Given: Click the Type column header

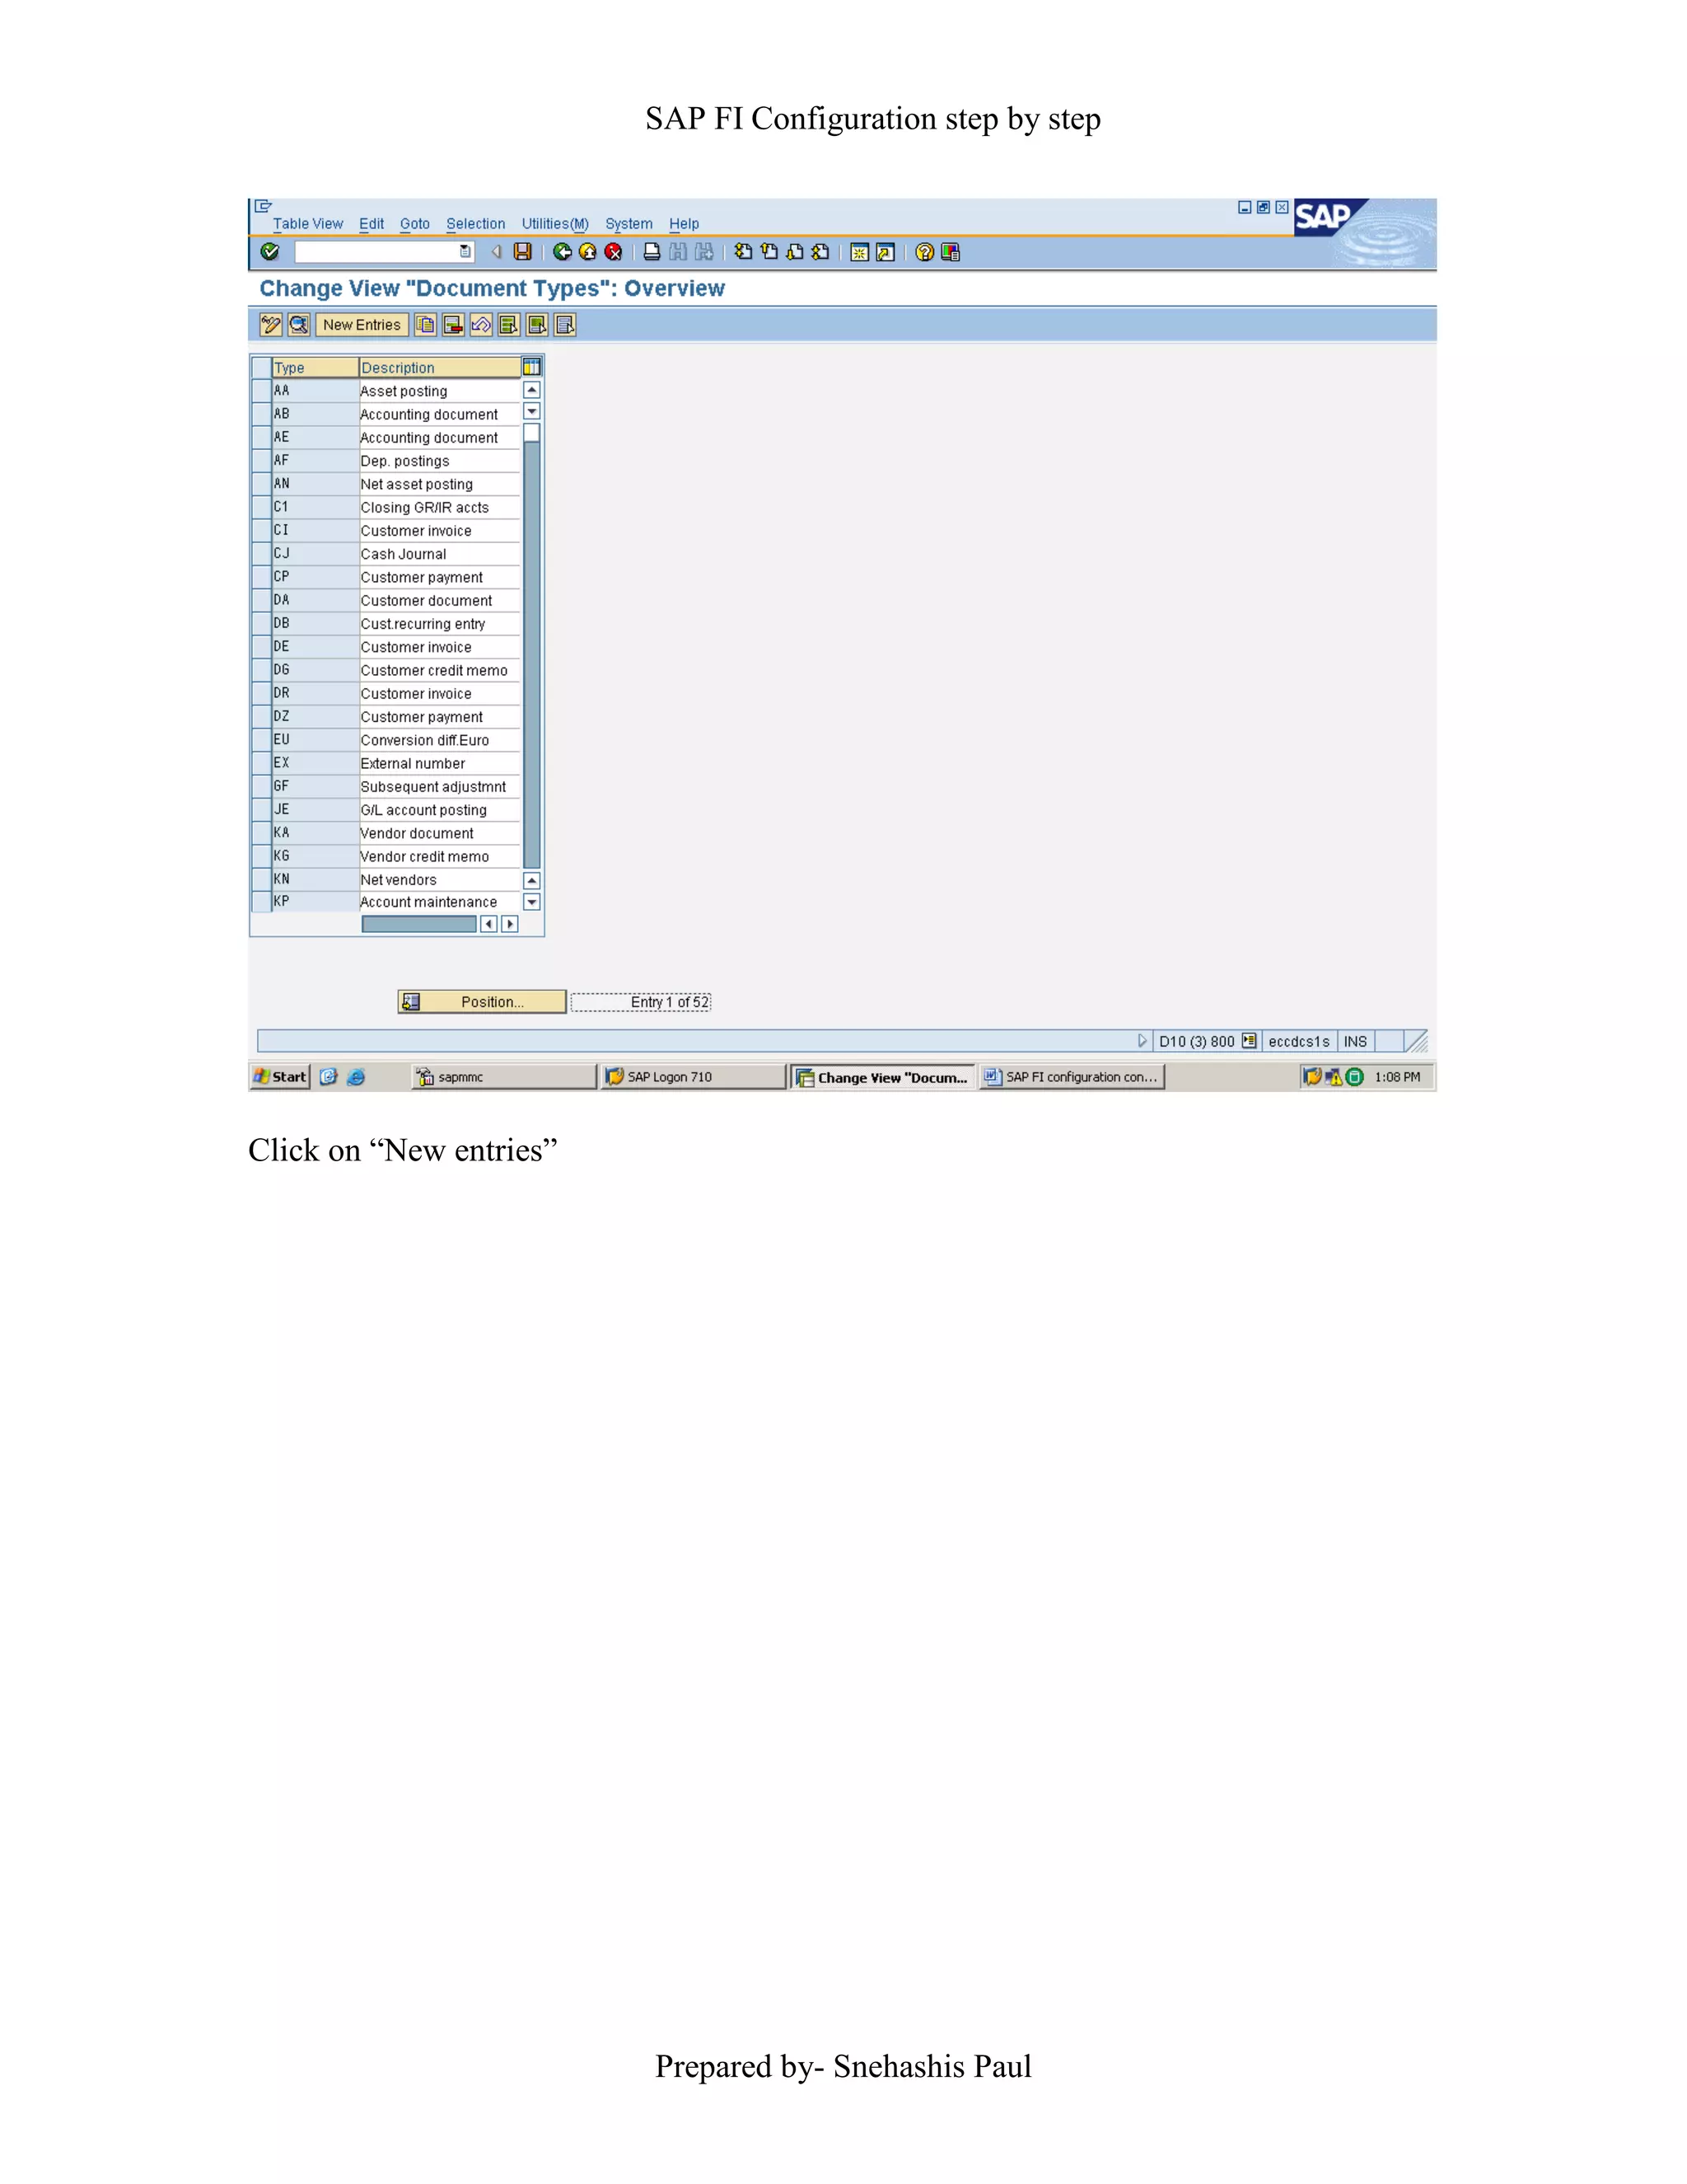Looking at the screenshot, I should [x=315, y=367].
